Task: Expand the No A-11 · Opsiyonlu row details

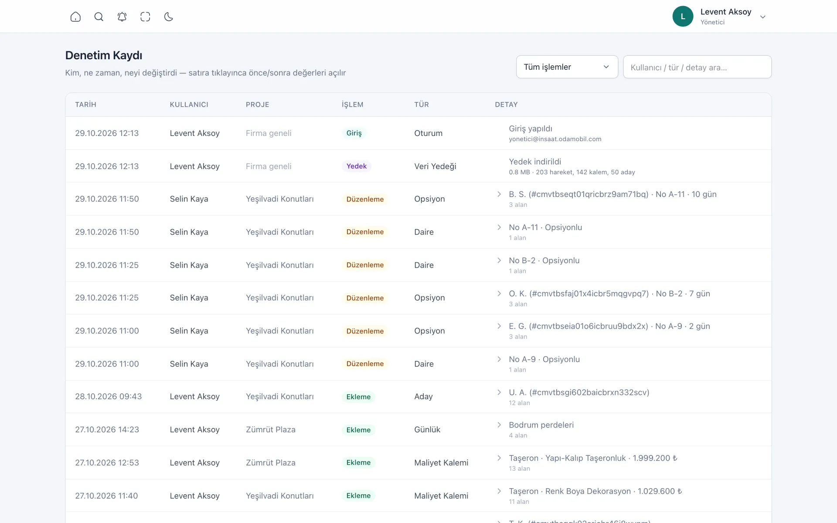Action: tap(499, 228)
